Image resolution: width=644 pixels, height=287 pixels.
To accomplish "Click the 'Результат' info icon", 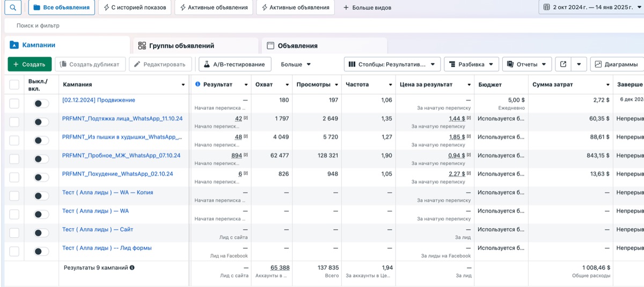I will [x=198, y=85].
